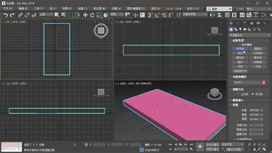Screen dimensions: 272x153
Task: Click the 球体 sphere button
Action: (240, 53)
